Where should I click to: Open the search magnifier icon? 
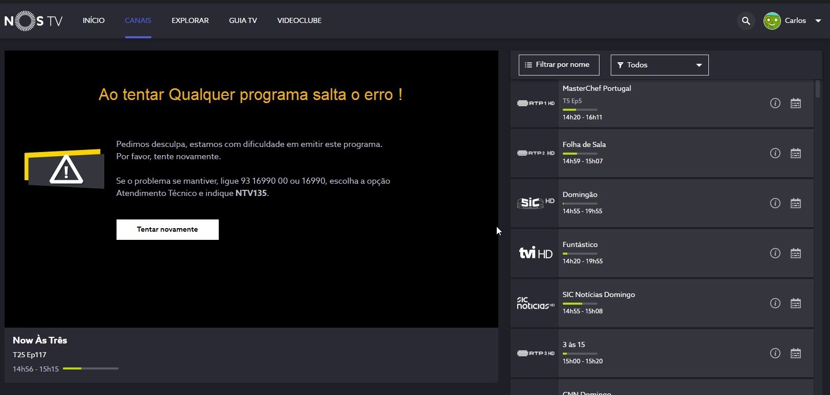pos(746,21)
